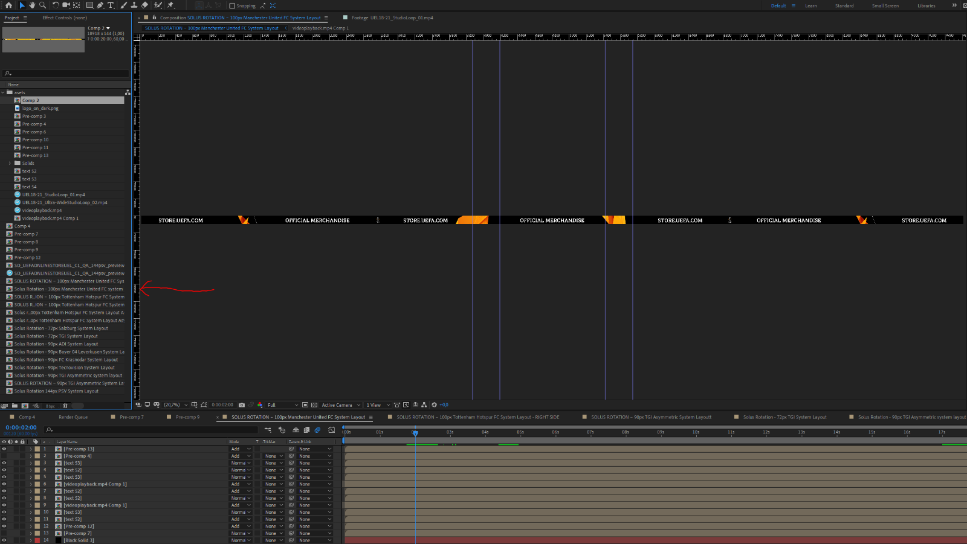Click the Reset Exposure icon
This screenshot has height=544, width=967.
[x=434, y=405]
